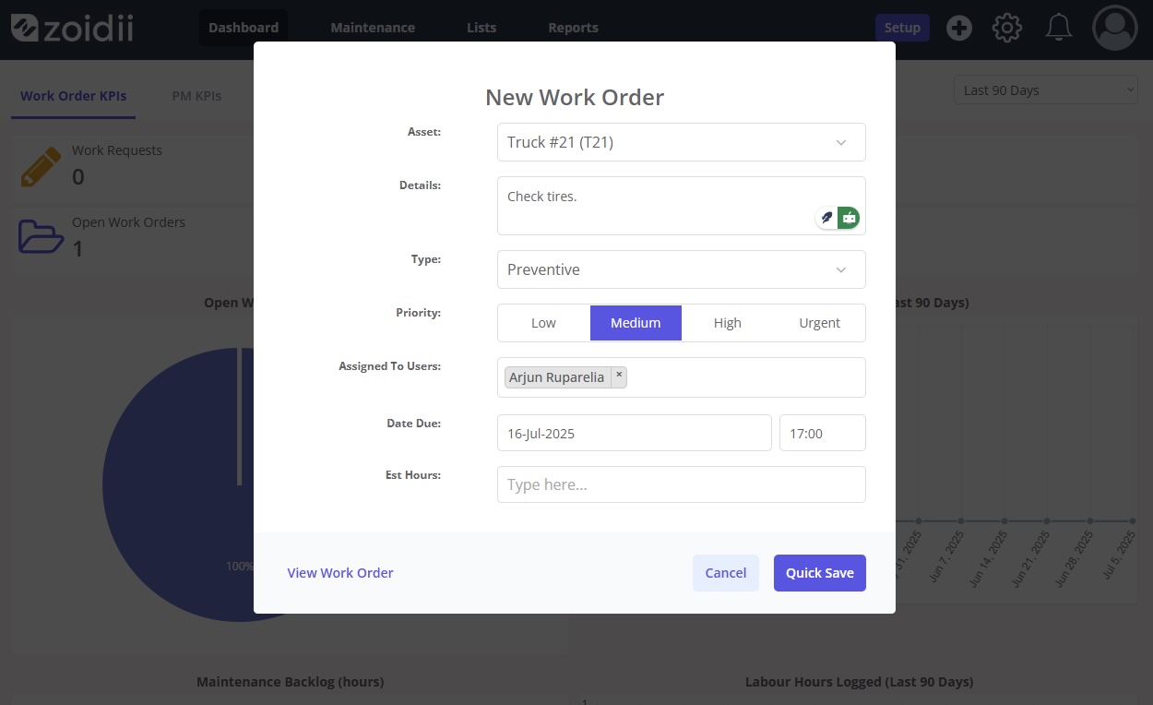Expand the Asset dropdown
The height and width of the screenshot is (705, 1153).
(x=681, y=142)
